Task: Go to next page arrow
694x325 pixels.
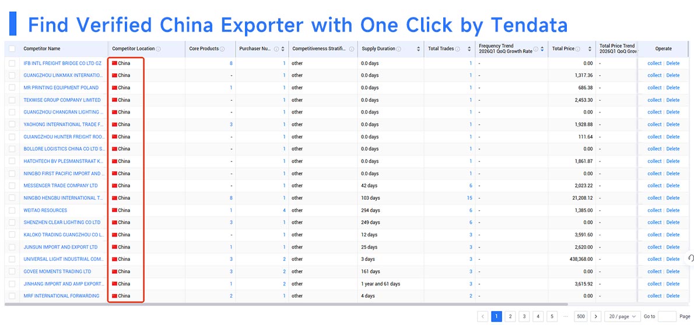Action: 596,317
